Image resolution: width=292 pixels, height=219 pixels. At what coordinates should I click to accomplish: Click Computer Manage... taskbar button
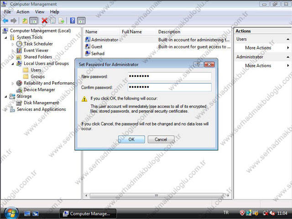tap(88, 214)
